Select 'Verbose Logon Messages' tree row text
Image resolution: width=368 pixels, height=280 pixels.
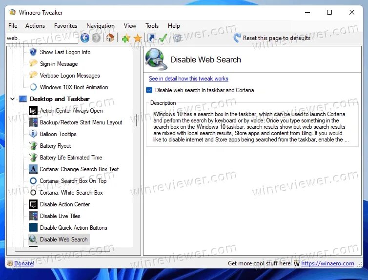(x=70, y=76)
